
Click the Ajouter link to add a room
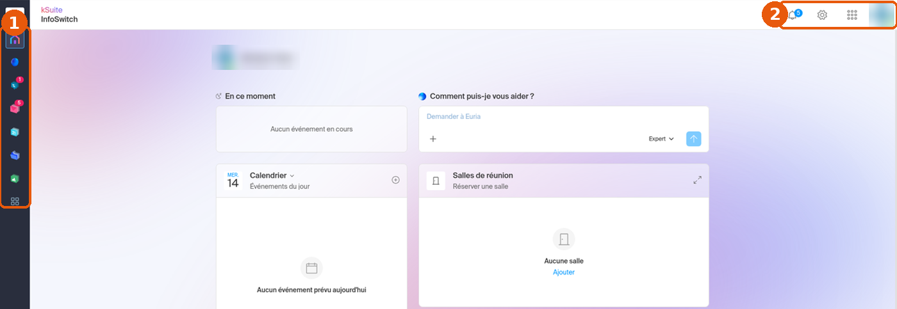[564, 272]
